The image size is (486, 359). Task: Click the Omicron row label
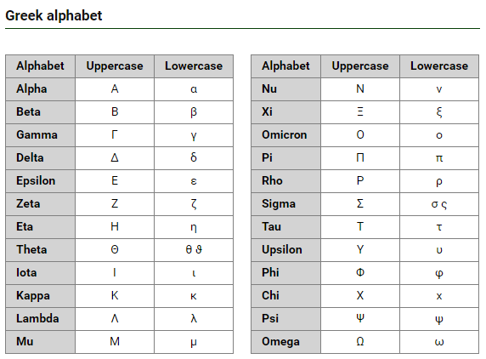(x=285, y=134)
